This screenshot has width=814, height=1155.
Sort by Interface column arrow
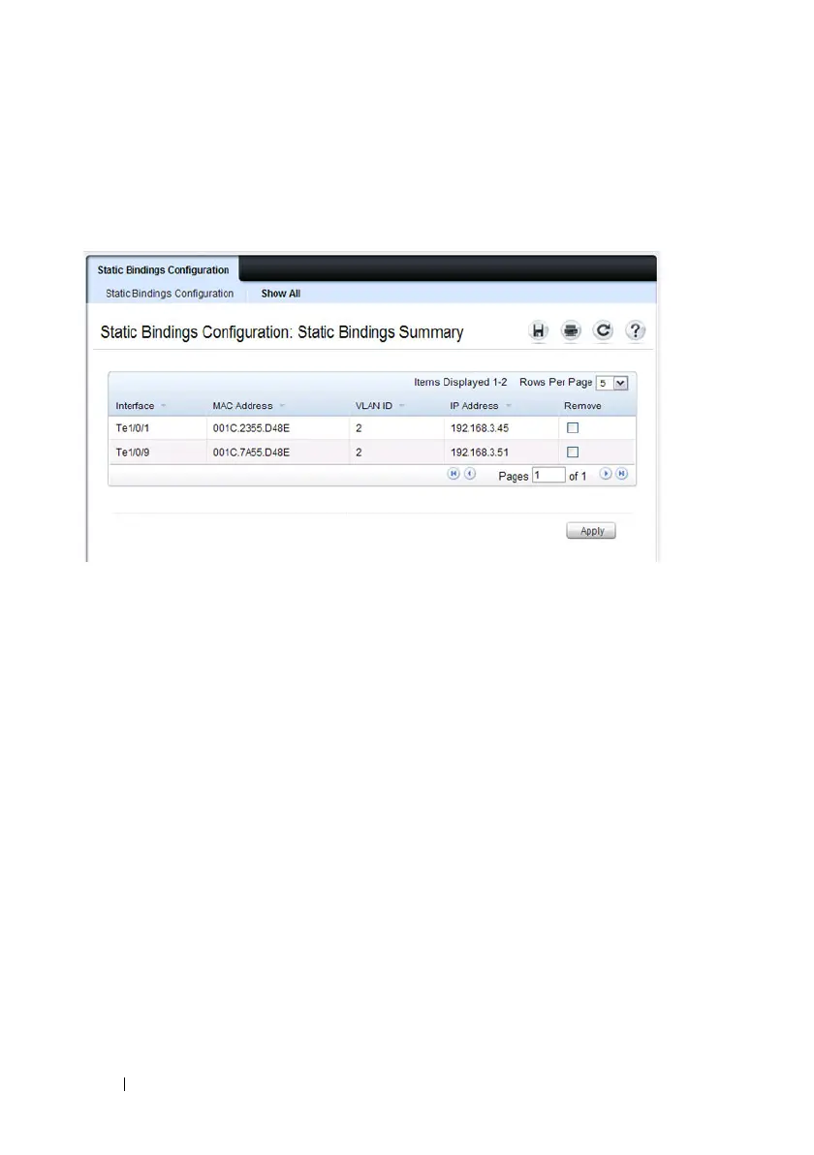click(164, 406)
